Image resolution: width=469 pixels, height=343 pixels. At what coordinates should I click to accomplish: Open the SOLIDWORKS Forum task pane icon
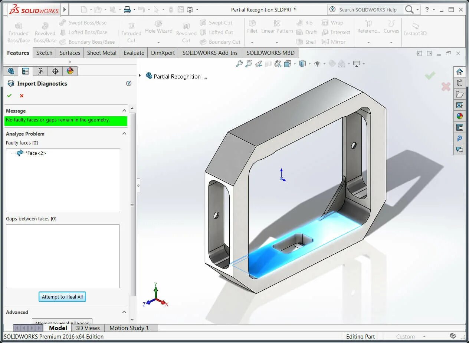point(460,150)
